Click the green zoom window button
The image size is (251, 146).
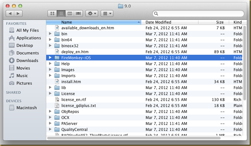(20, 6)
